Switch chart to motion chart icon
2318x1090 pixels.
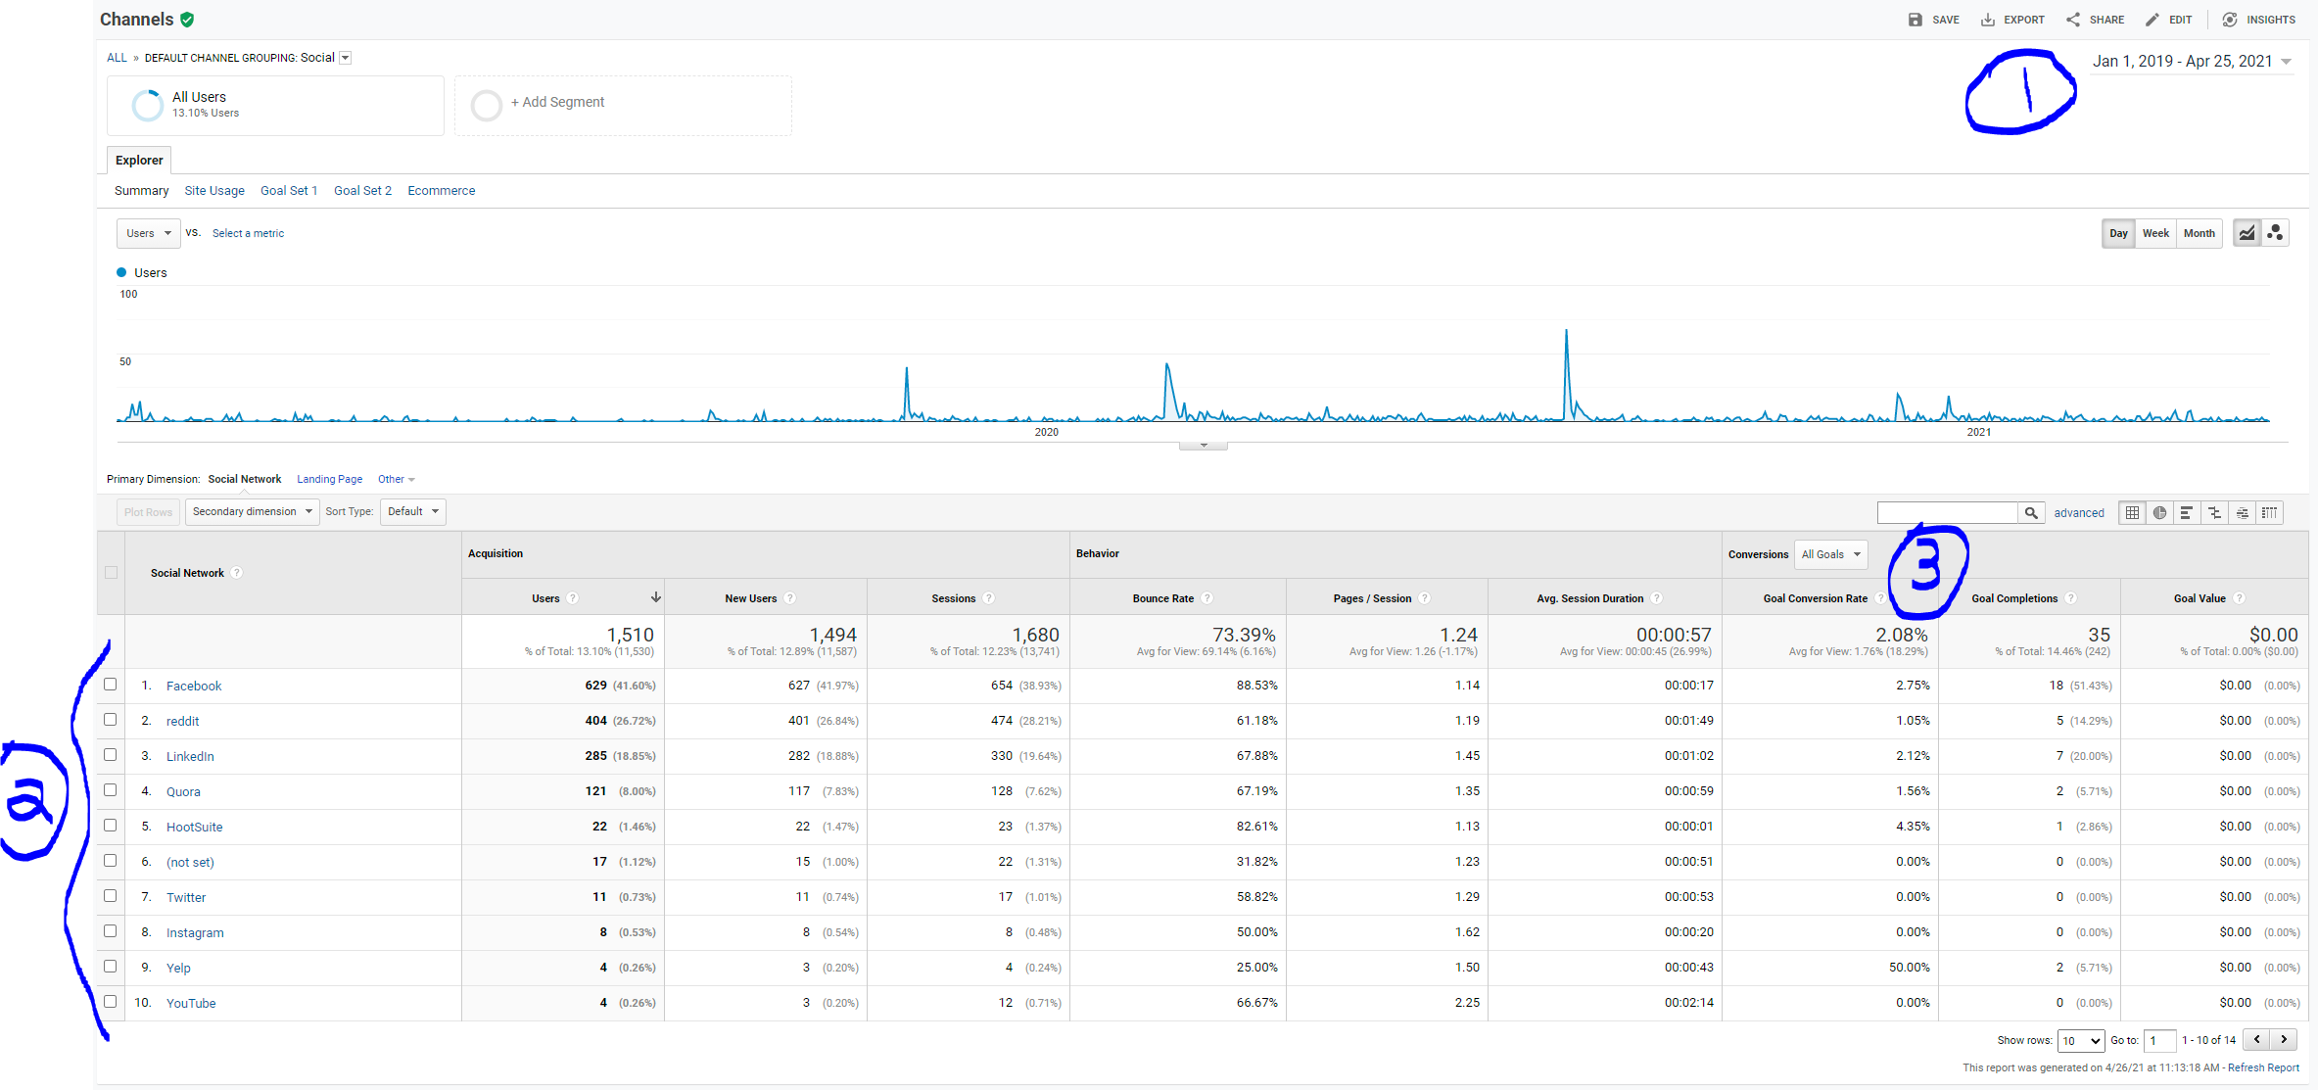[2275, 233]
